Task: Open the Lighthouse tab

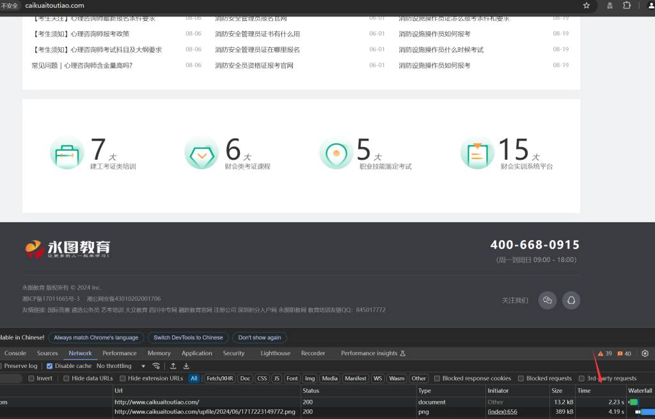Action: 275,353
